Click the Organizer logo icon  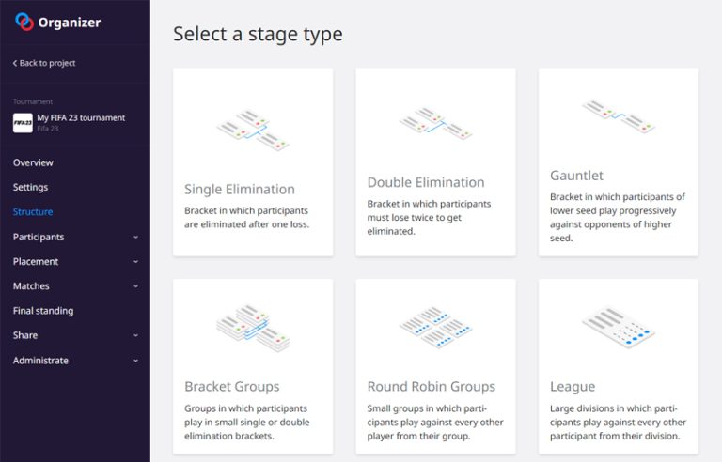pyautogui.click(x=24, y=22)
